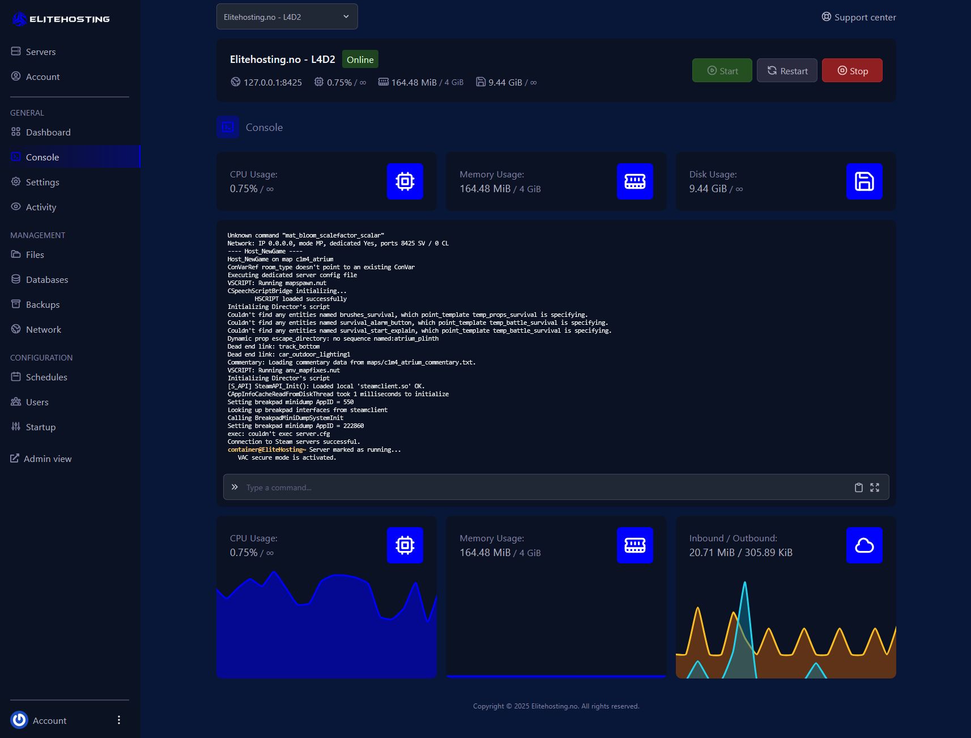Click the command prompt chevrons icon
Image resolution: width=971 pixels, height=738 pixels.
(x=235, y=487)
